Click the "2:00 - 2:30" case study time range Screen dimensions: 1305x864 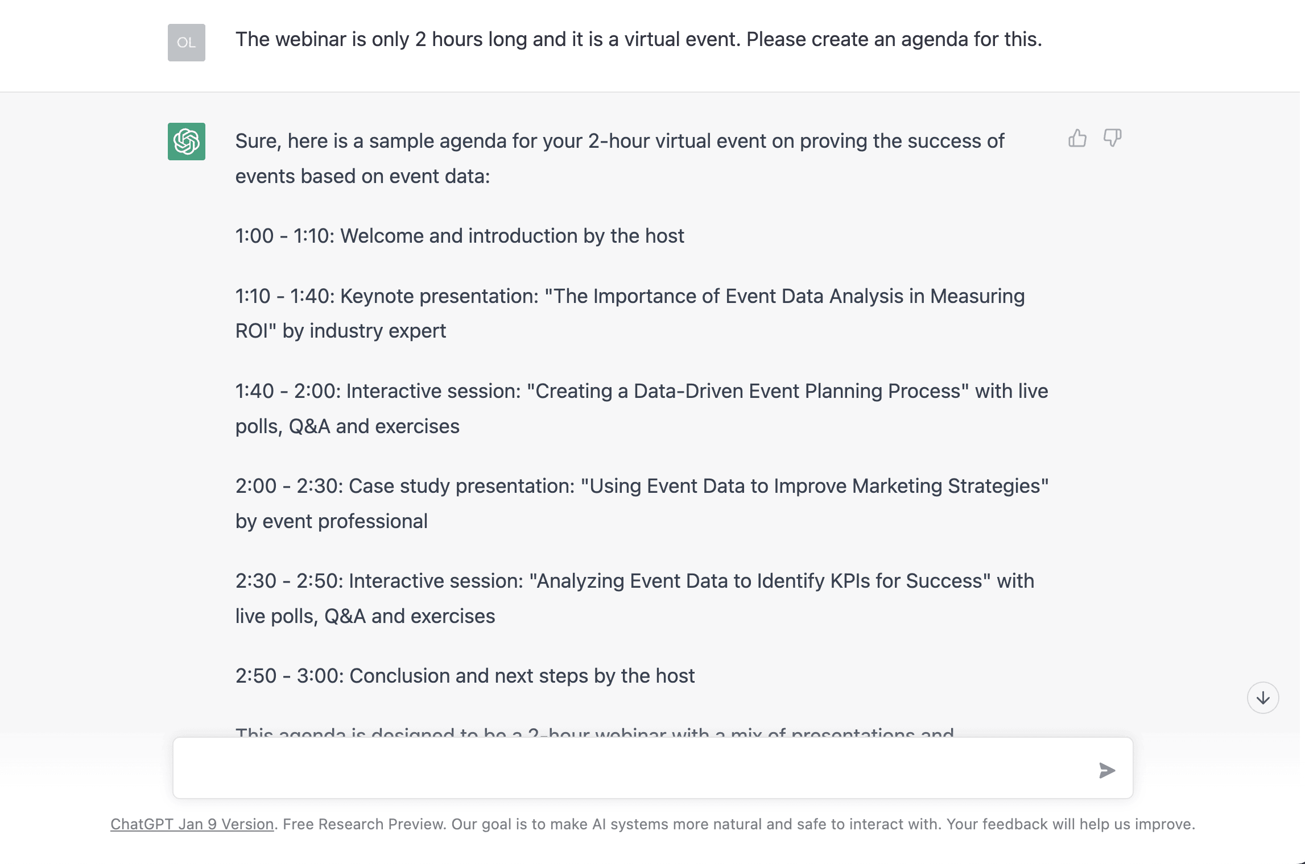pyautogui.click(x=290, y=486)
